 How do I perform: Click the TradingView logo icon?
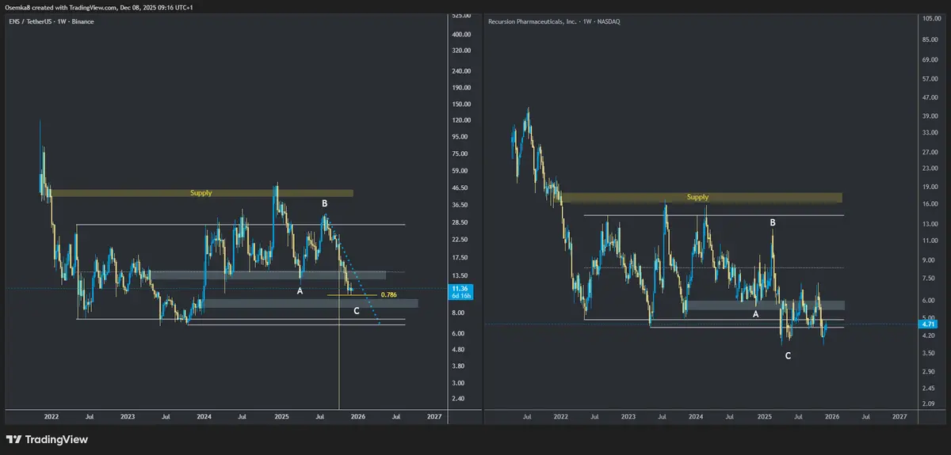(x=14, y=439)
